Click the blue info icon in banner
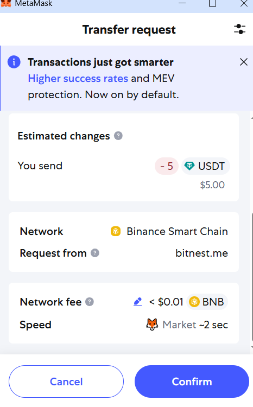This screenshot has width=253, height=407. tap(14, 62)
